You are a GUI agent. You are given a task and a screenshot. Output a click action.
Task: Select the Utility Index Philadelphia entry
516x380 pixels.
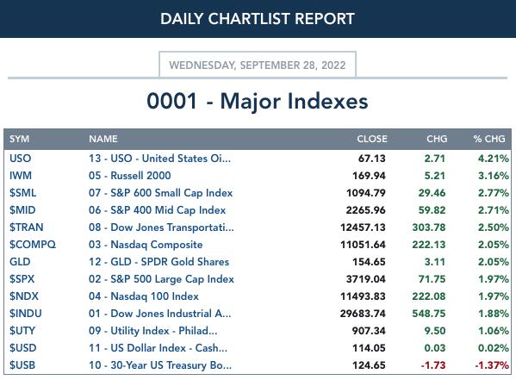pos(153,331)
